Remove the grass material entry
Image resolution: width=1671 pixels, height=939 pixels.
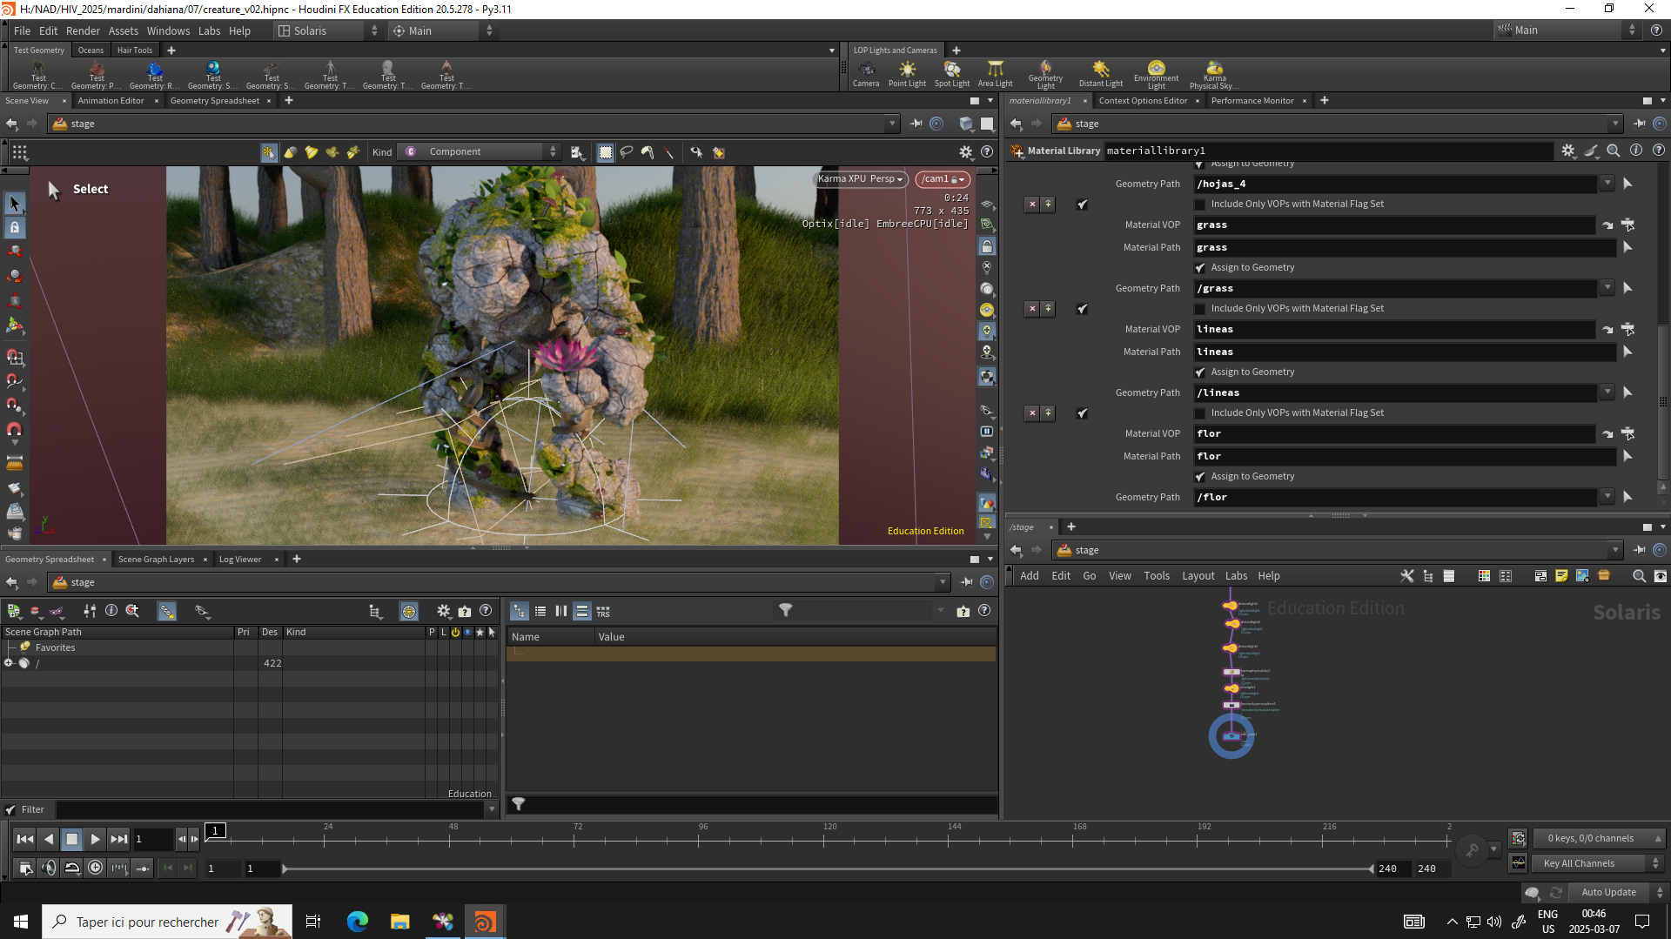click(1032, 205)
